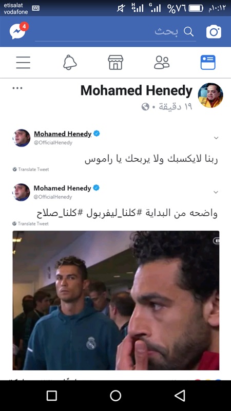Tap the search magnifier icon
This screenshot has height=411, width=231.
coord(188,32)
